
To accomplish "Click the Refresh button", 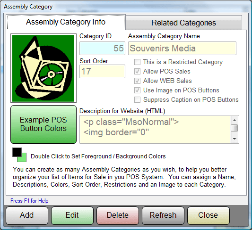I will 163,215.
